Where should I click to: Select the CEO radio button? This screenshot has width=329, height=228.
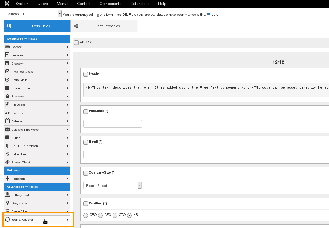click(86, 215)
